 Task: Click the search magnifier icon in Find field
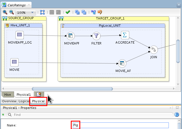click(x=10, y=115)
